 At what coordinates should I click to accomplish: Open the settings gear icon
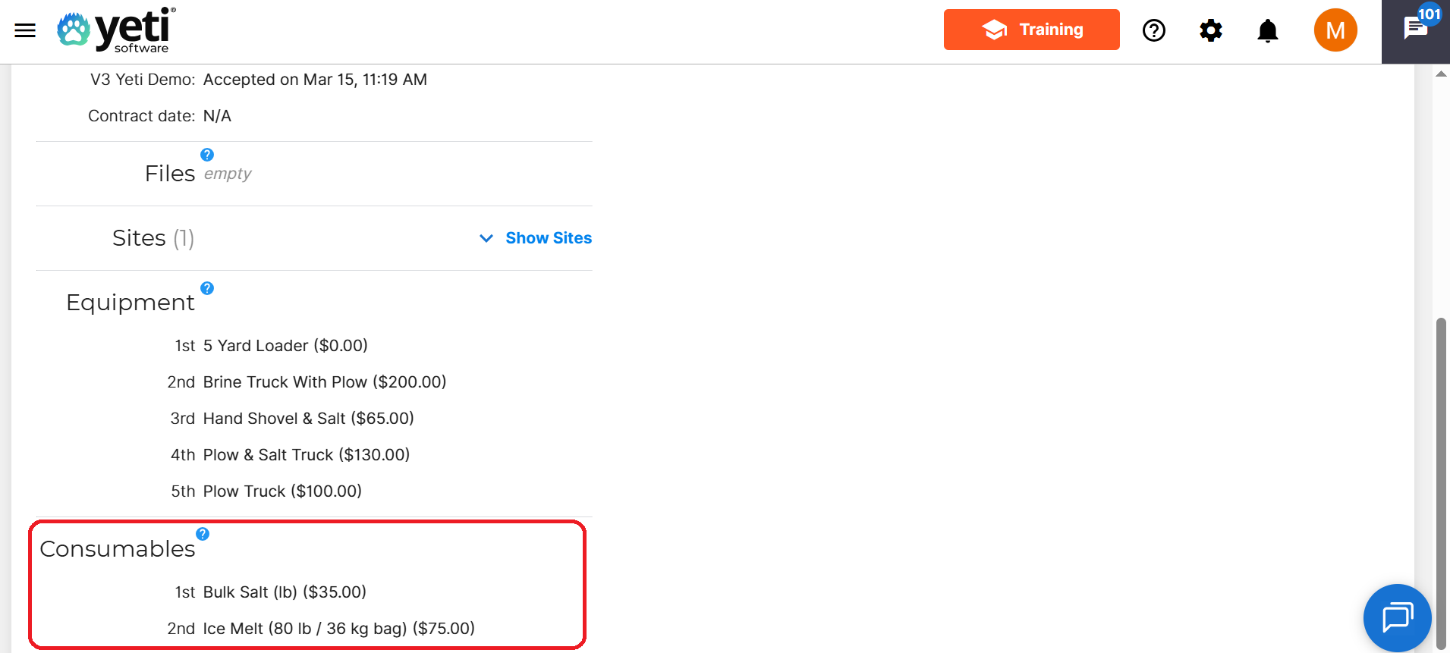tap(1211, 30)
